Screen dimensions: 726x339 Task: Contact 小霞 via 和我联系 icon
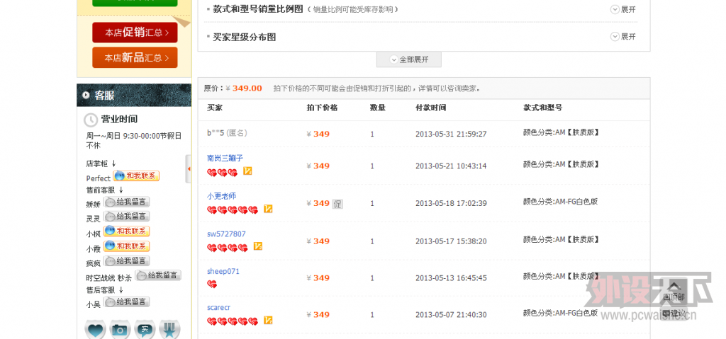tap(126, 246)
